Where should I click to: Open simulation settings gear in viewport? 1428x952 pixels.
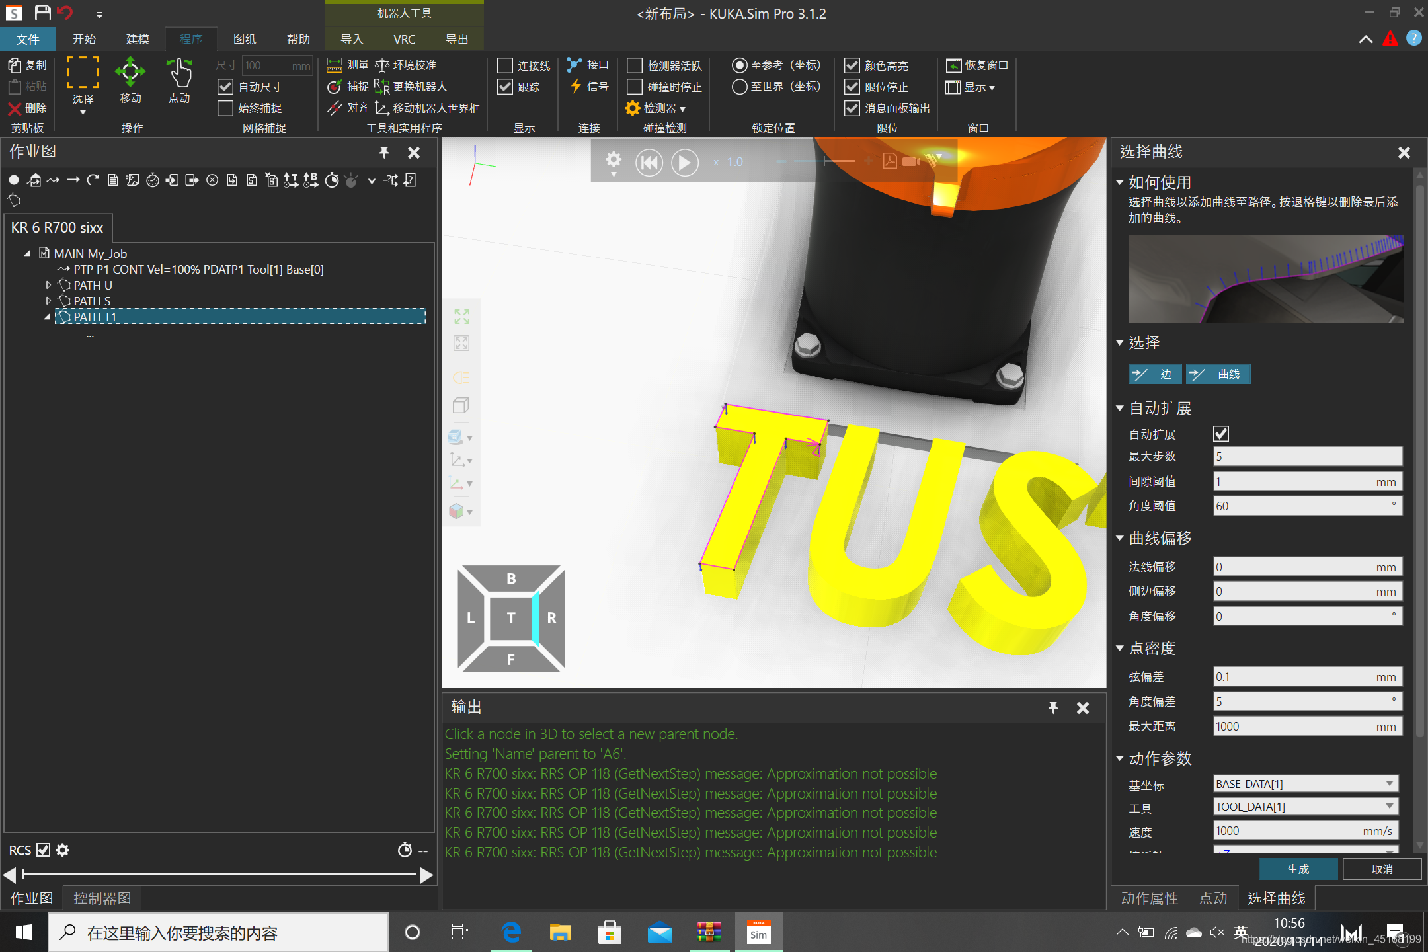(x=614, y=160)
